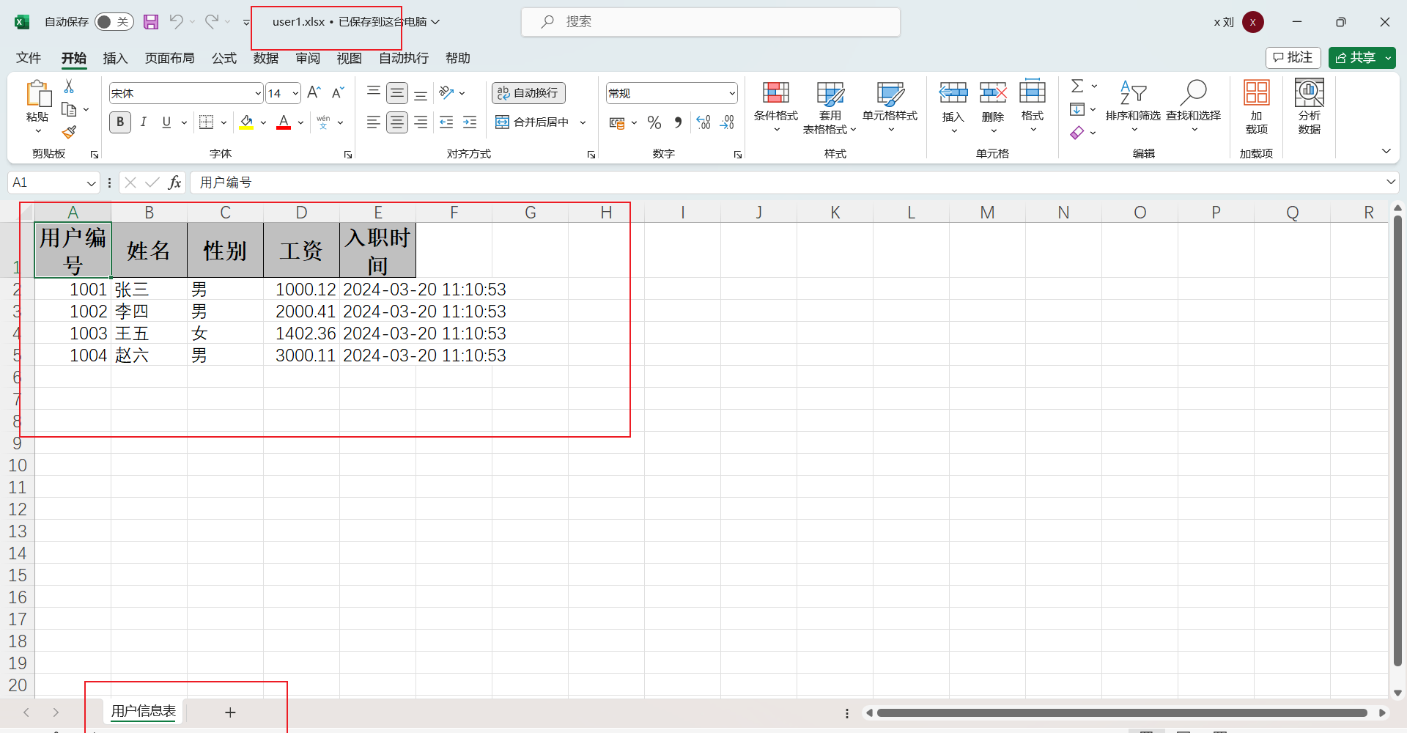Click the Comments (批注) button
Screen dimensions: 1407x733
click(x=1293, y=58)
